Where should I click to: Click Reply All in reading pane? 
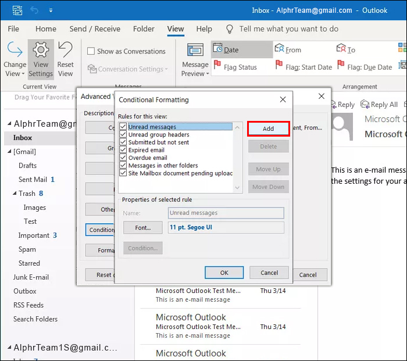(x=379, y=105)
